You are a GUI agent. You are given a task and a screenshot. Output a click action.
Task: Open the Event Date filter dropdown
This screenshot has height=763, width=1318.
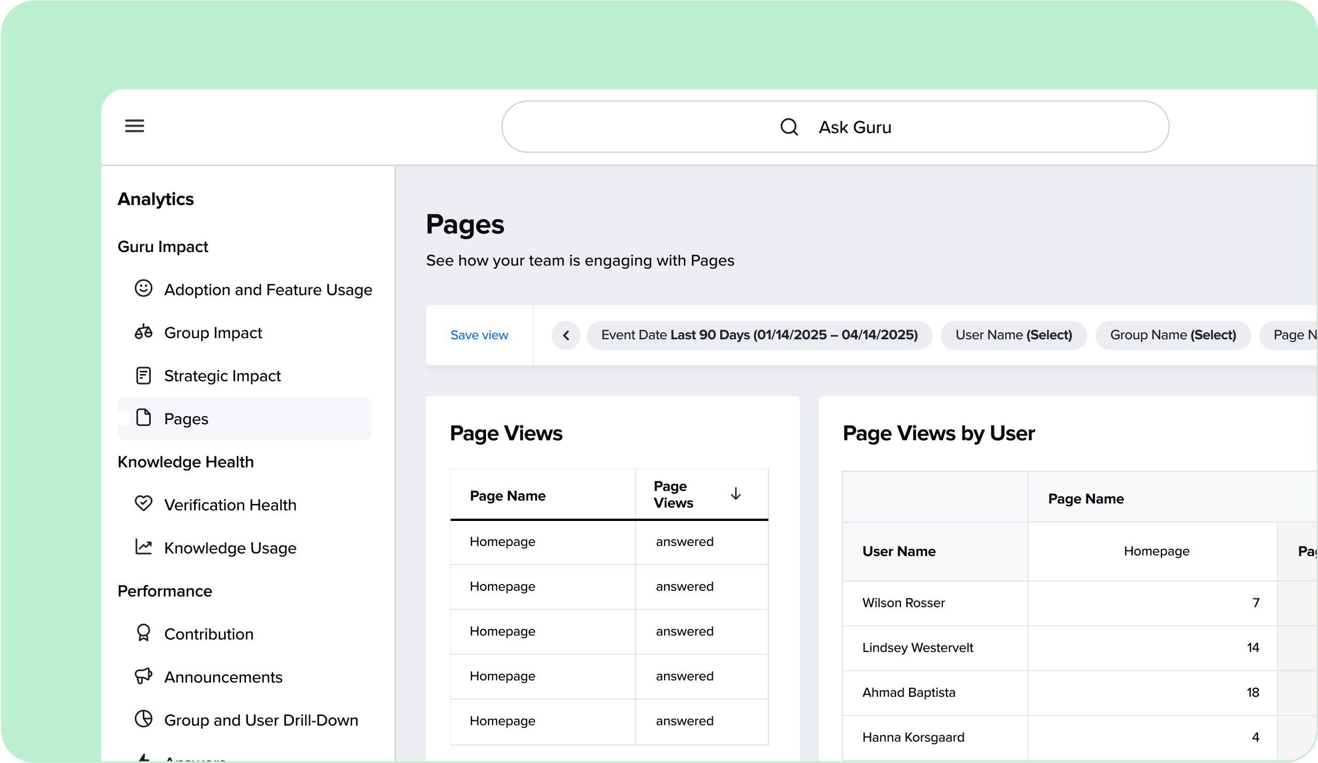tap(759, 335)
